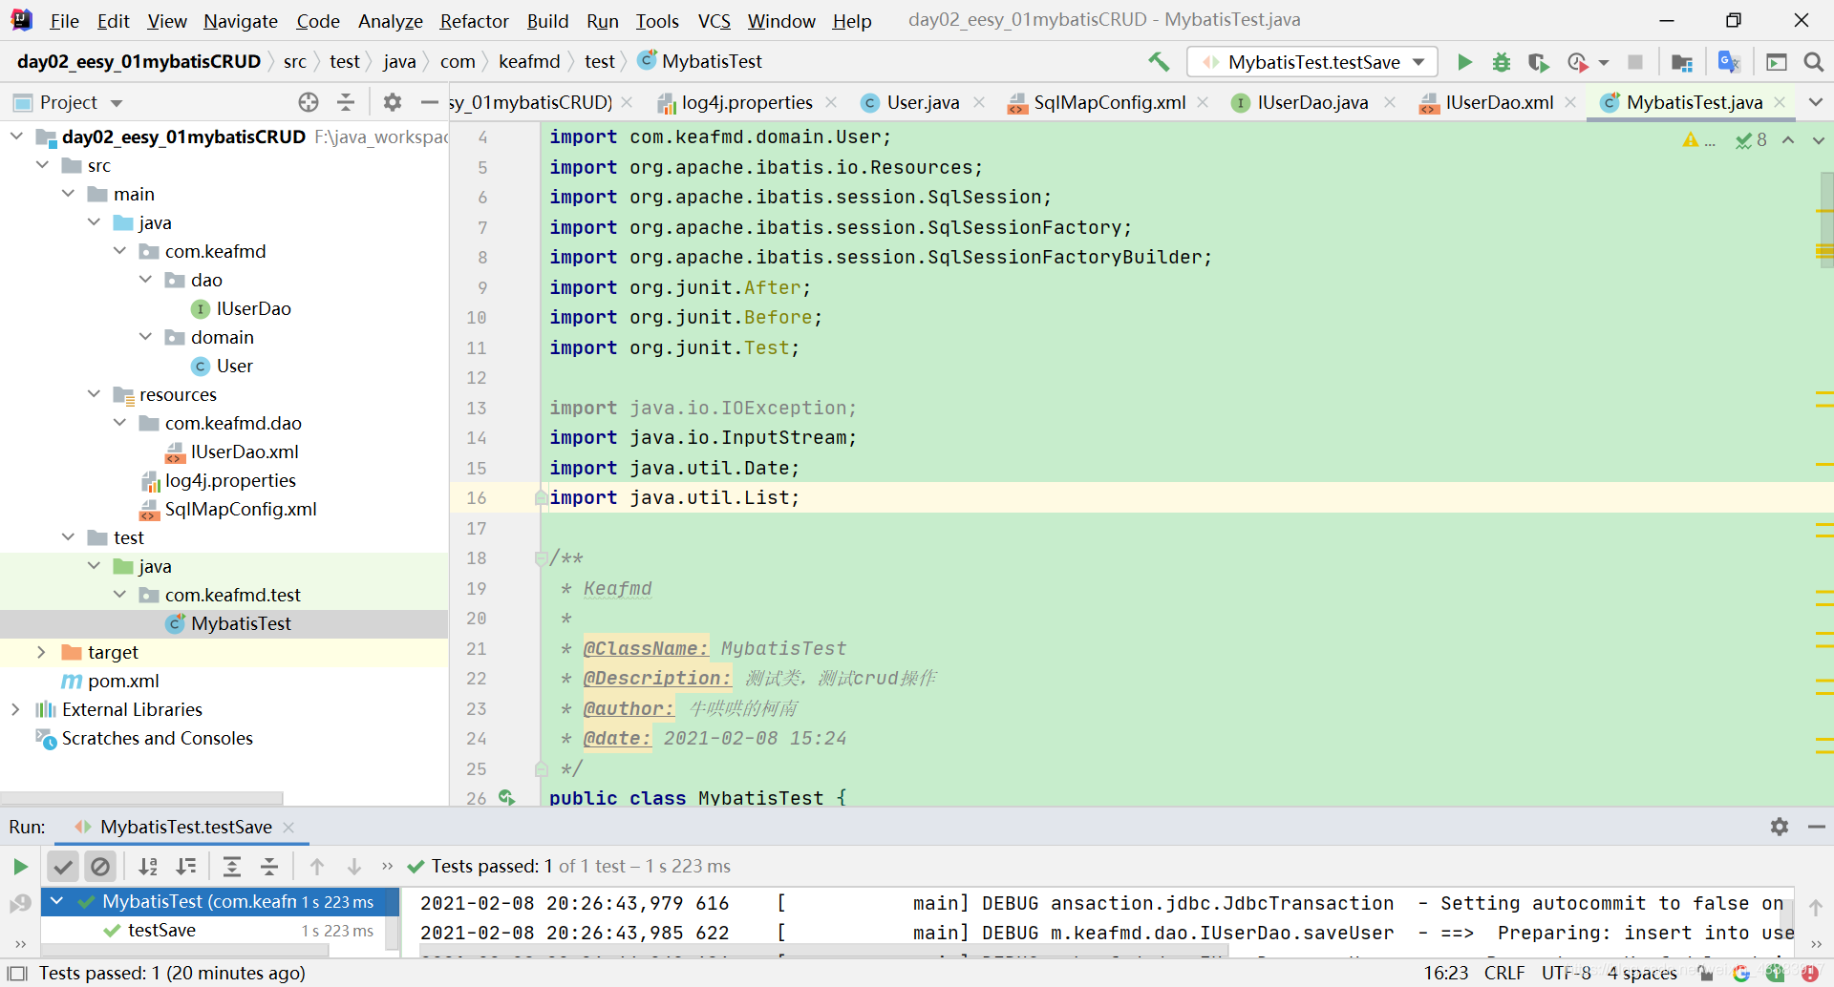The height and width of the screenshot is (987, 1834).
Task: Open the VCS menu
Action: coord(714,20)
